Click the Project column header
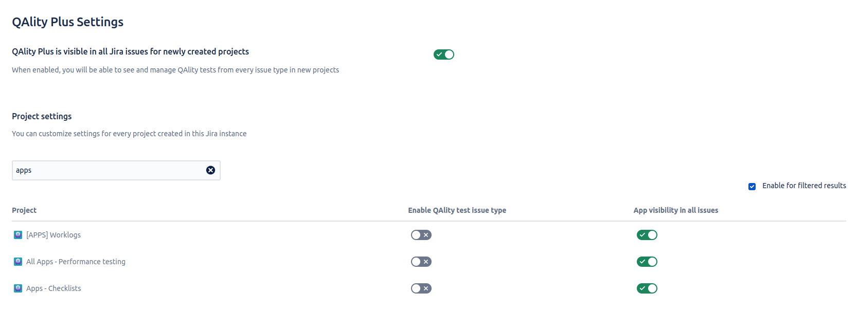The image size is (858, 329). click(x=24, y=210)
